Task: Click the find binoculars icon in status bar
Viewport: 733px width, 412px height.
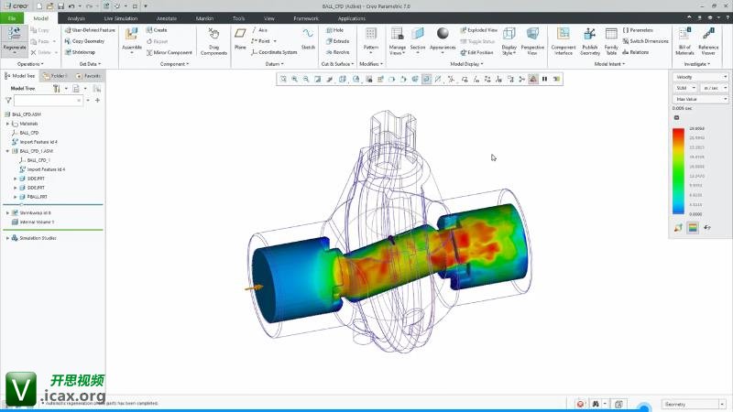Action: (596, 404)
